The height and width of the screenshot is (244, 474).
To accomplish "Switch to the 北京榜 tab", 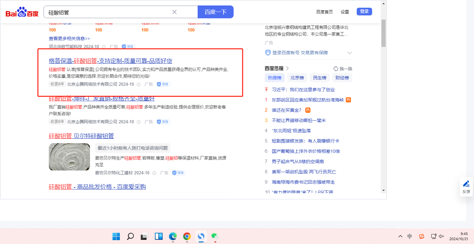I will [x=297, y=78].
